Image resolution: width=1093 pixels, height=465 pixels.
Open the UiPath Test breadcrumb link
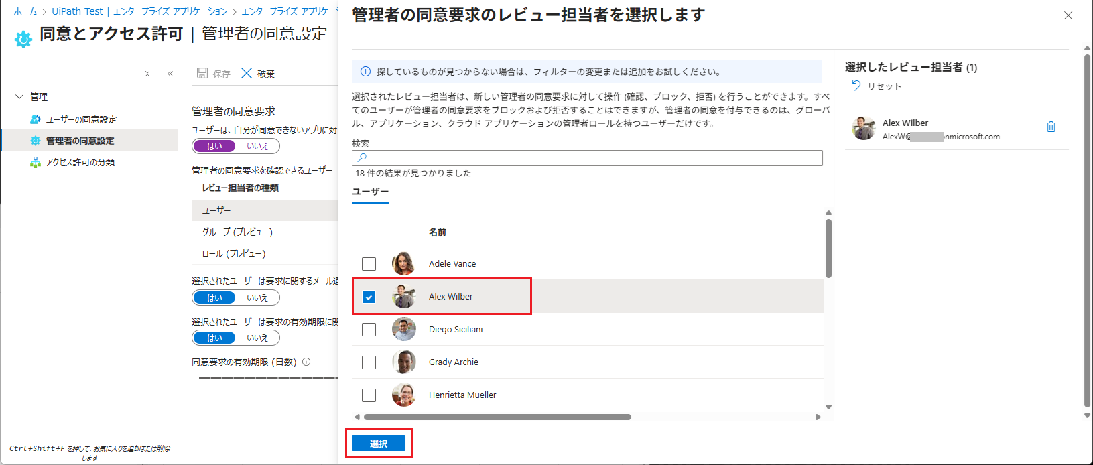(x=78, y=11)
